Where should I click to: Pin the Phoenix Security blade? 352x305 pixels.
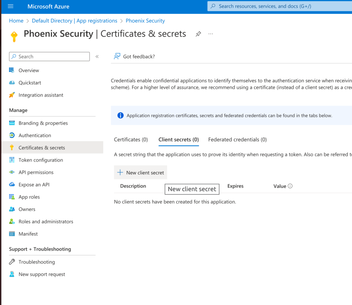(198, 34)
